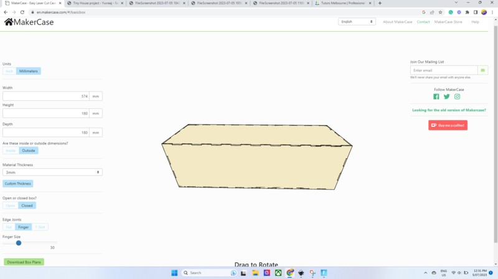This screenshot has width=498, height=279.
Task: Open Inkscape from taskbar
Action: tap(301, 273)
